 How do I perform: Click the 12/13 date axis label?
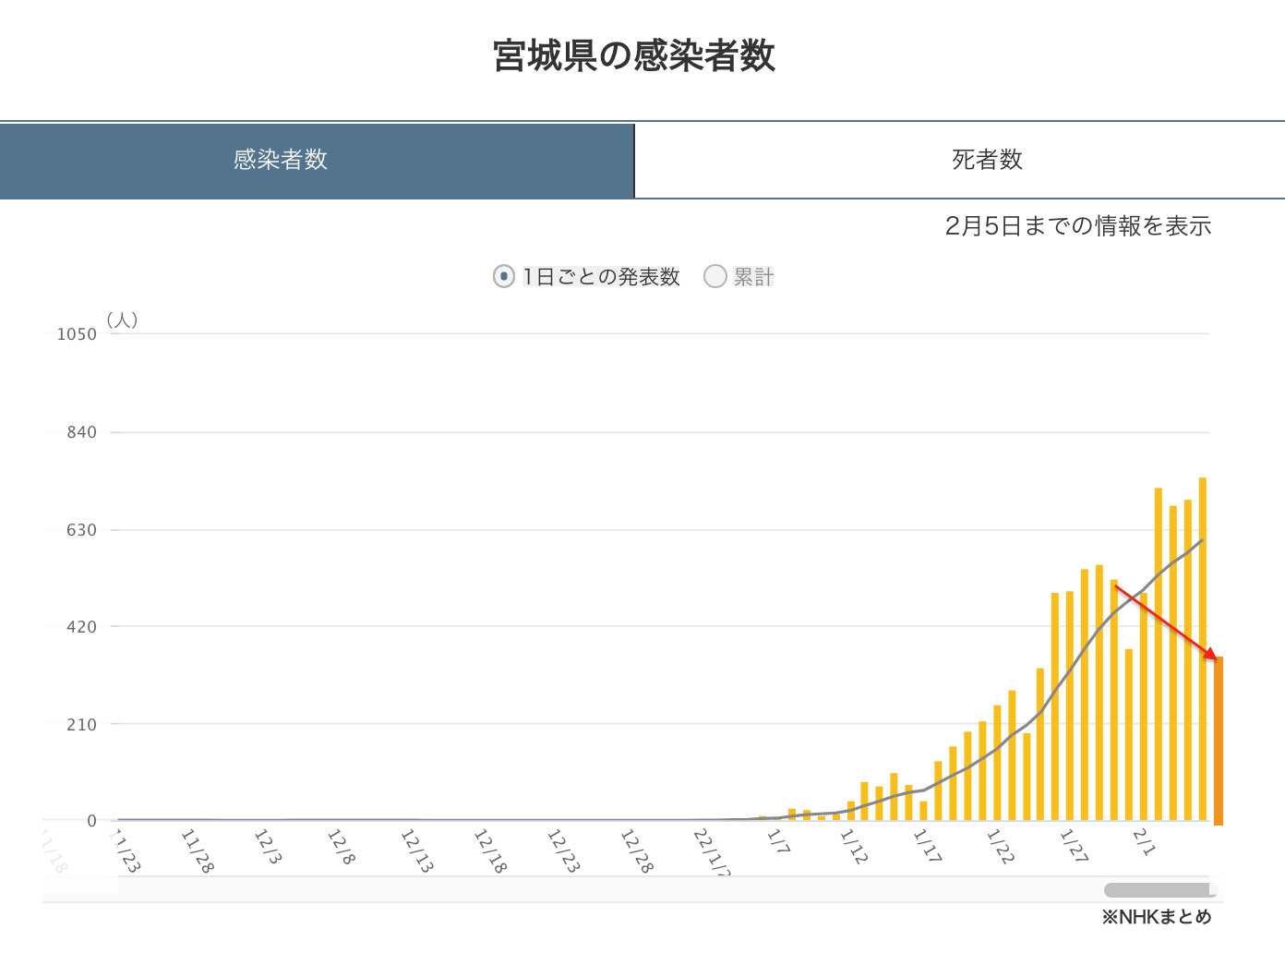(x=415, y=850)
